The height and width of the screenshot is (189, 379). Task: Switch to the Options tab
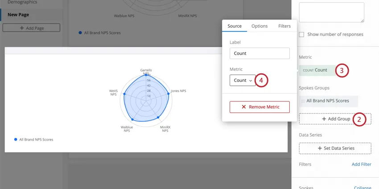pyautogui.click(x=260, y=26)
